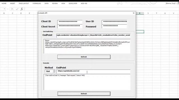The width and height of the screenshot is (179, 100).
Task: Select column T header
Action: [x=157, y=13]
